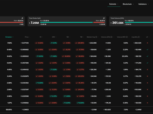153x114 pixels.
Task: Select liquidity value 171.25K
Action: click(x=138, y=63)
